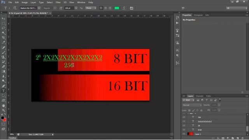Viewport: 249px width, 140px height.
Task: Select the Horizontal Type tool
Action: pyautogui.click(x=4, y=91)
